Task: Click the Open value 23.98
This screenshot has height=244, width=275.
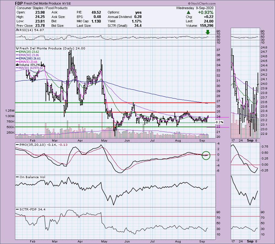Action: click(40, 13)
